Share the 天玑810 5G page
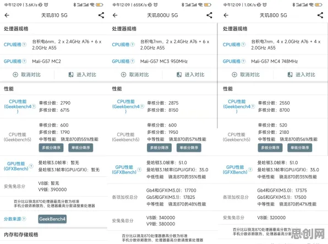This screenshot has width=328, height=244. point(101,15)
